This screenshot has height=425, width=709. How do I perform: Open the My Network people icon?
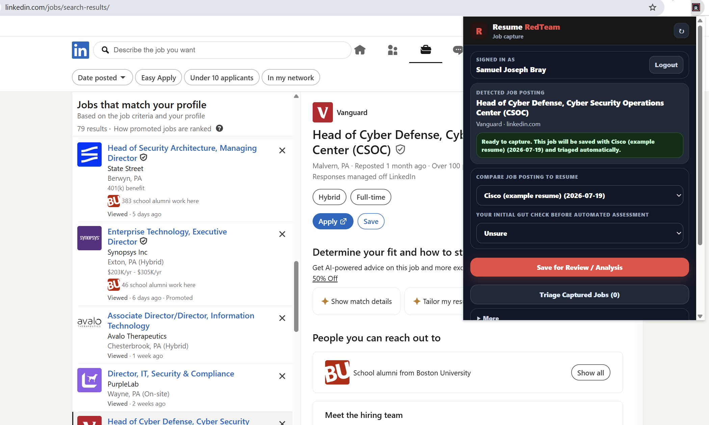point(393,50)
